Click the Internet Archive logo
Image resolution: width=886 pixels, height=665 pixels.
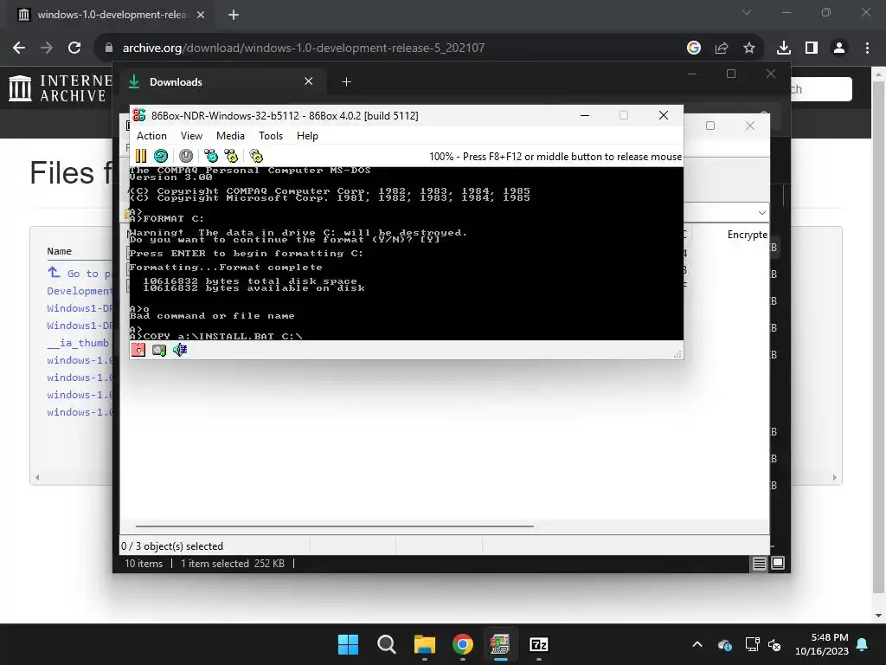[61, 89]
